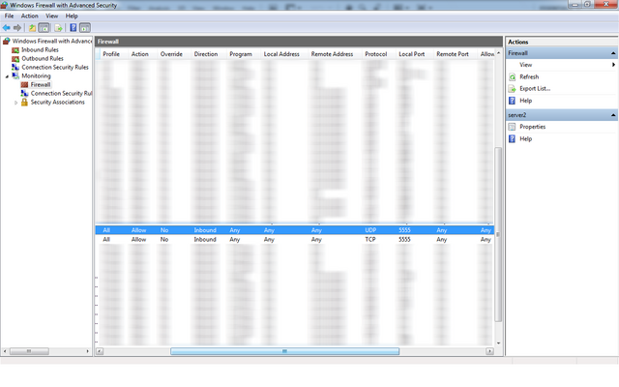The width and height of the screenshot is (619, 387).
Task: Toggle the Show/Hide Action Pane toolbar icon
Action: point(85,28)
